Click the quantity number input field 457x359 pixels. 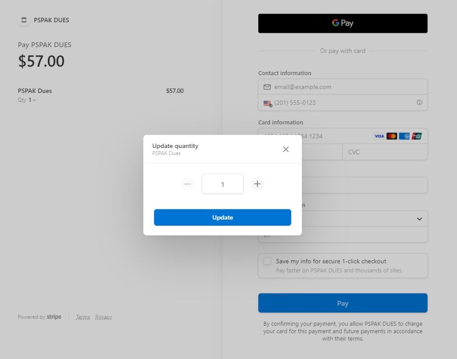pos(223,184)
